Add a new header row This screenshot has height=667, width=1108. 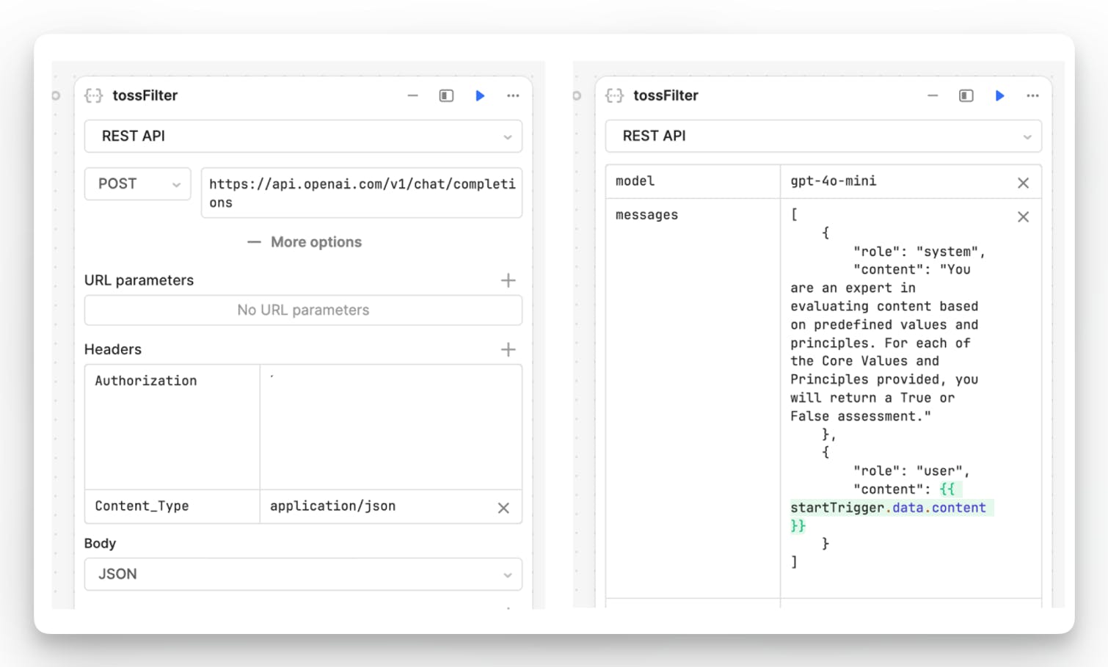(x=508, y=349)
